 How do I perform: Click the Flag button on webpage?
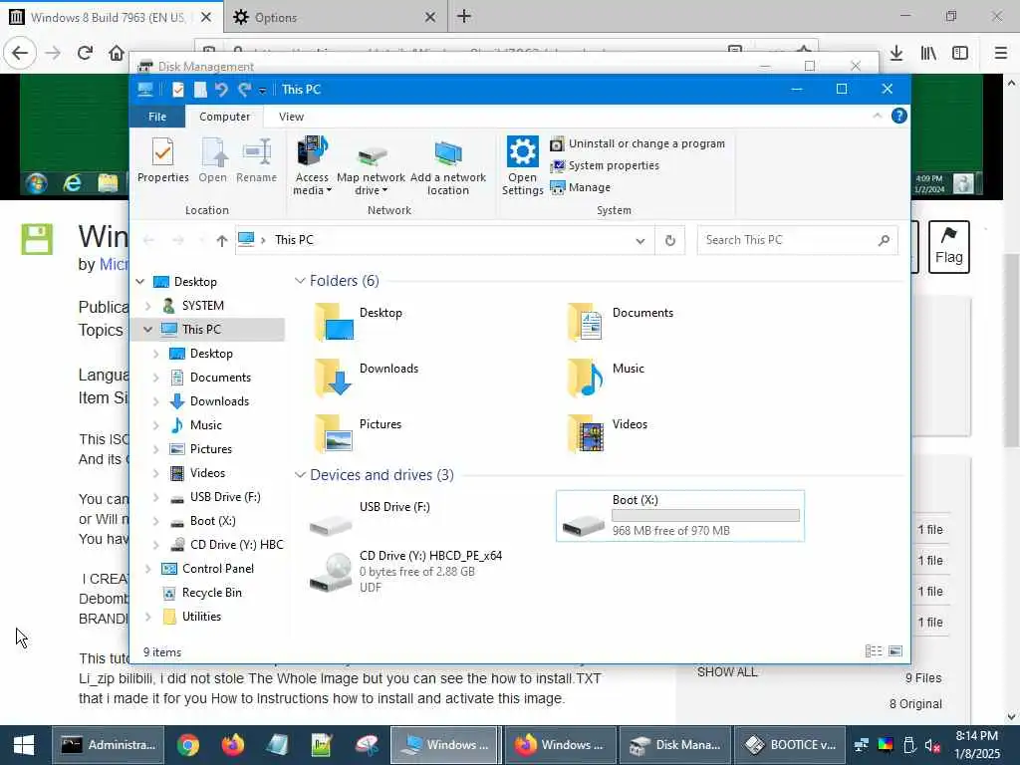948,247
